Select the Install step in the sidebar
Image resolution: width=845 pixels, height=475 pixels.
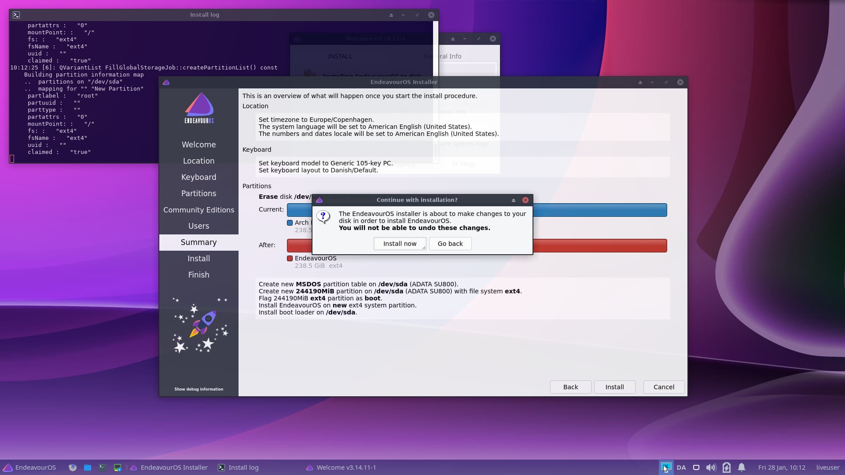click(198, 259)
